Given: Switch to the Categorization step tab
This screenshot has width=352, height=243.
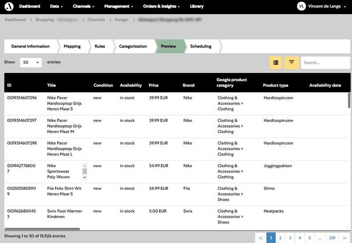Looking at the screenshot, I should click(133, 46).
